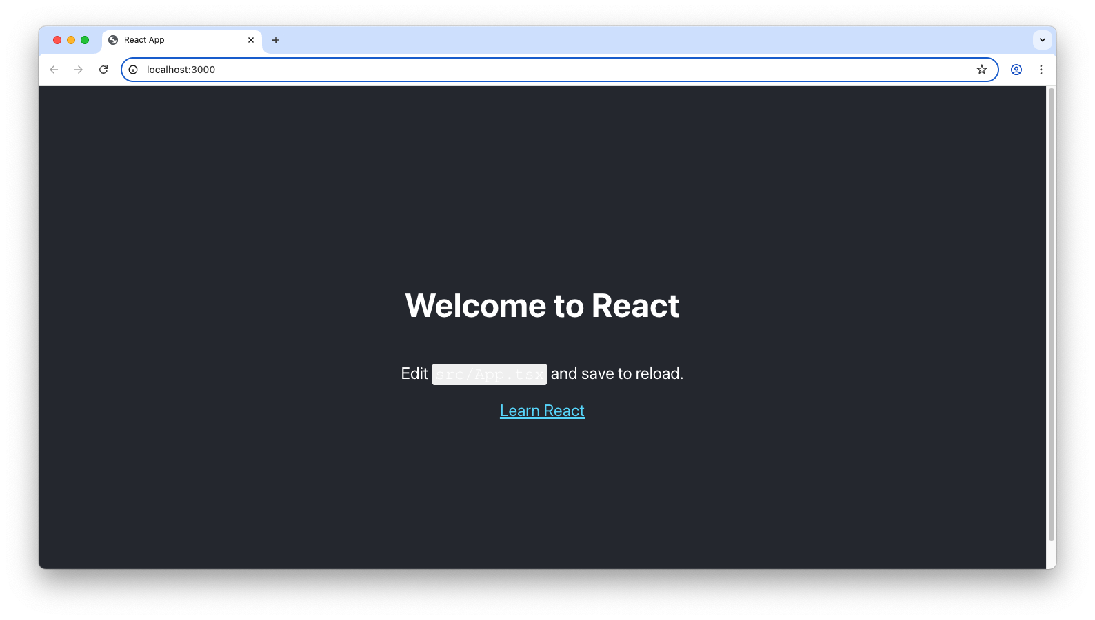Select the React App tab
Image resolution: width=1095 pixels, height=620 pixels.
182,41
